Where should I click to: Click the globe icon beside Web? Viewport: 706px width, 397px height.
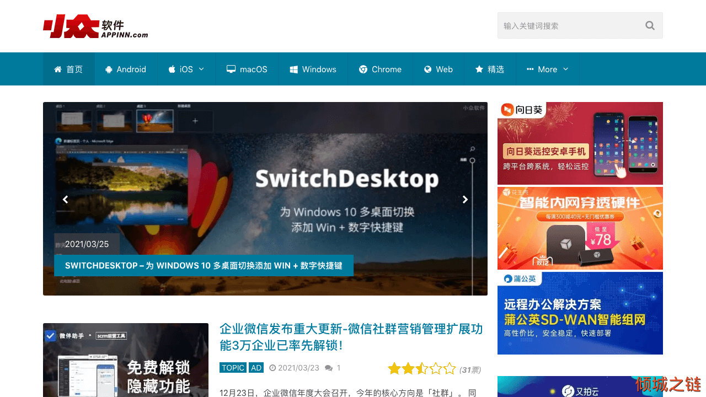click(427, 69)
